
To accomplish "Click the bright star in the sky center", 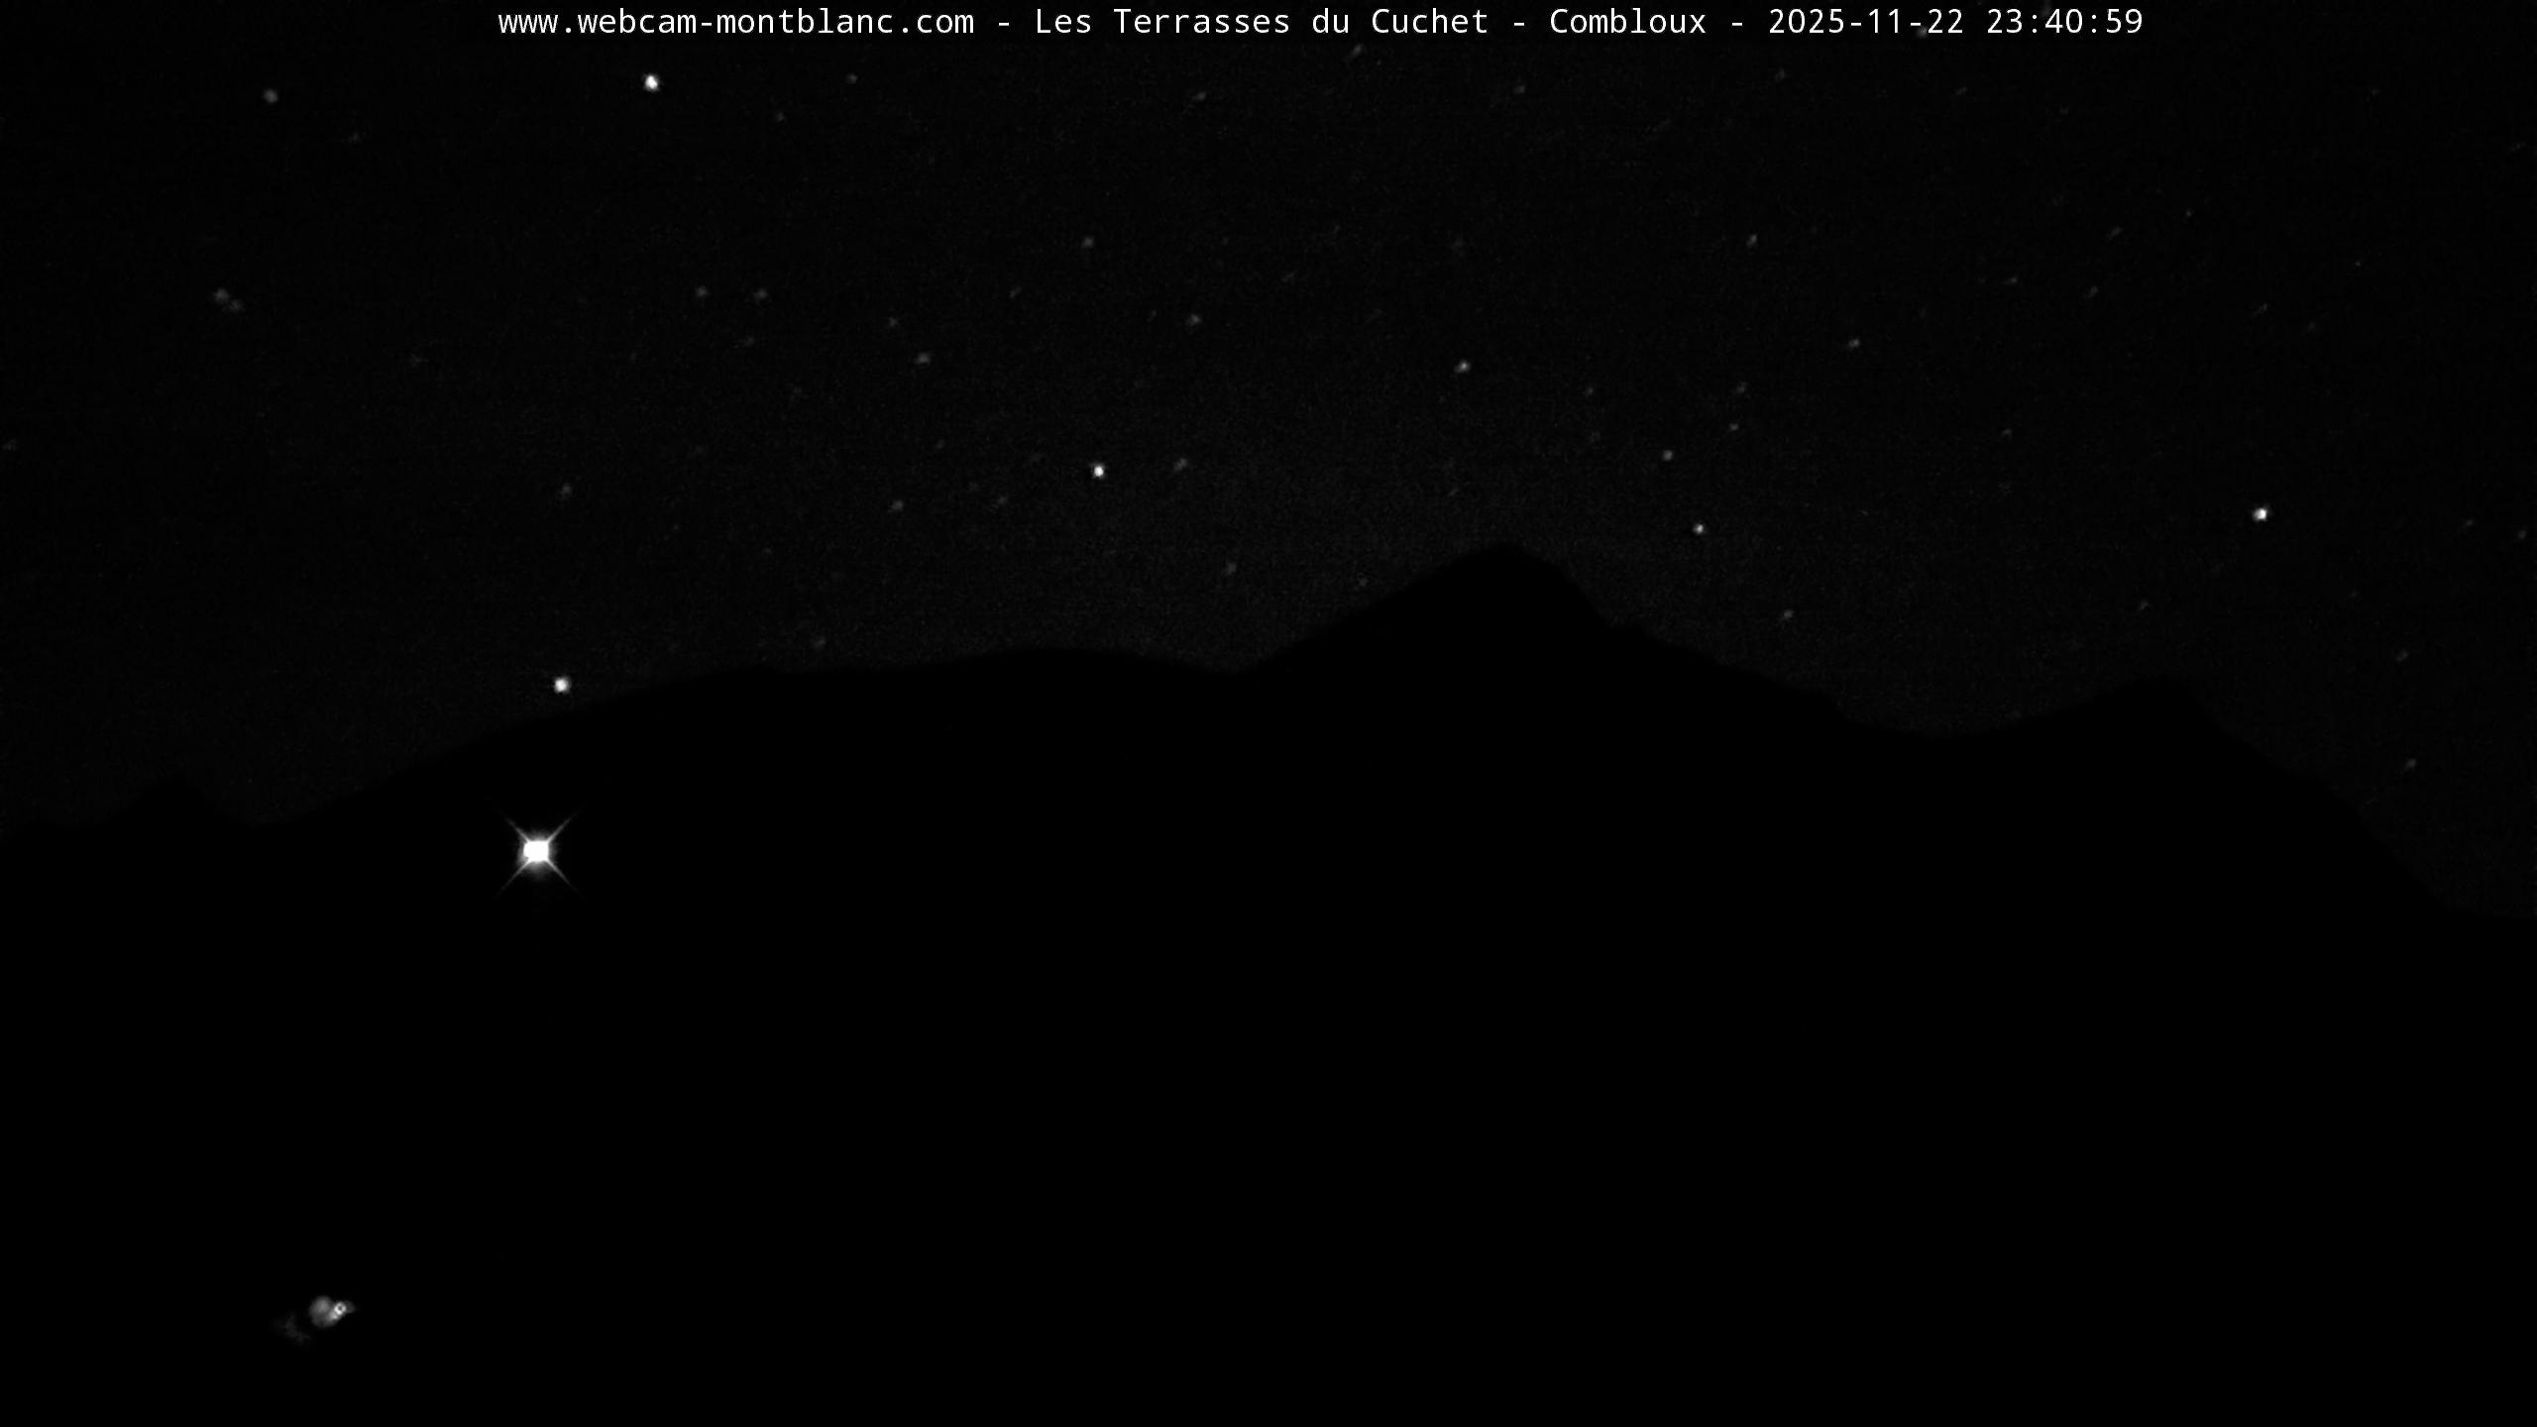I will coord(1098,471).
